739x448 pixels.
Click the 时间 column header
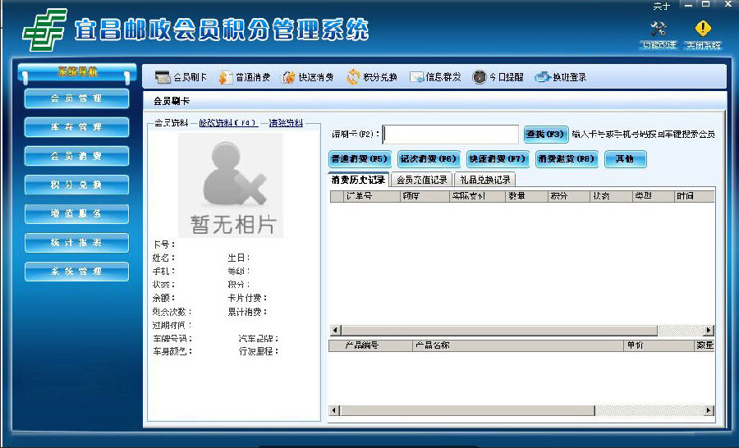point(694,196)
